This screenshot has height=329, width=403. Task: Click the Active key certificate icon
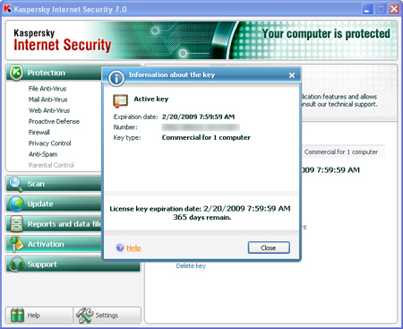(120, 101)
